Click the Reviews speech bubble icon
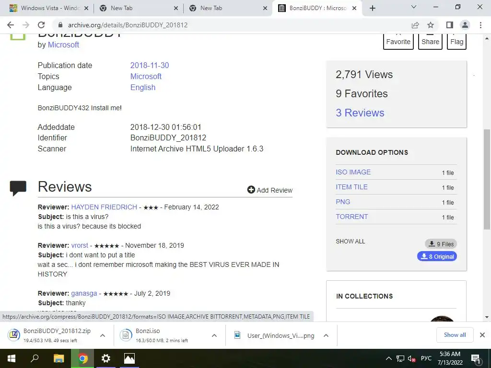 [18, 188]
